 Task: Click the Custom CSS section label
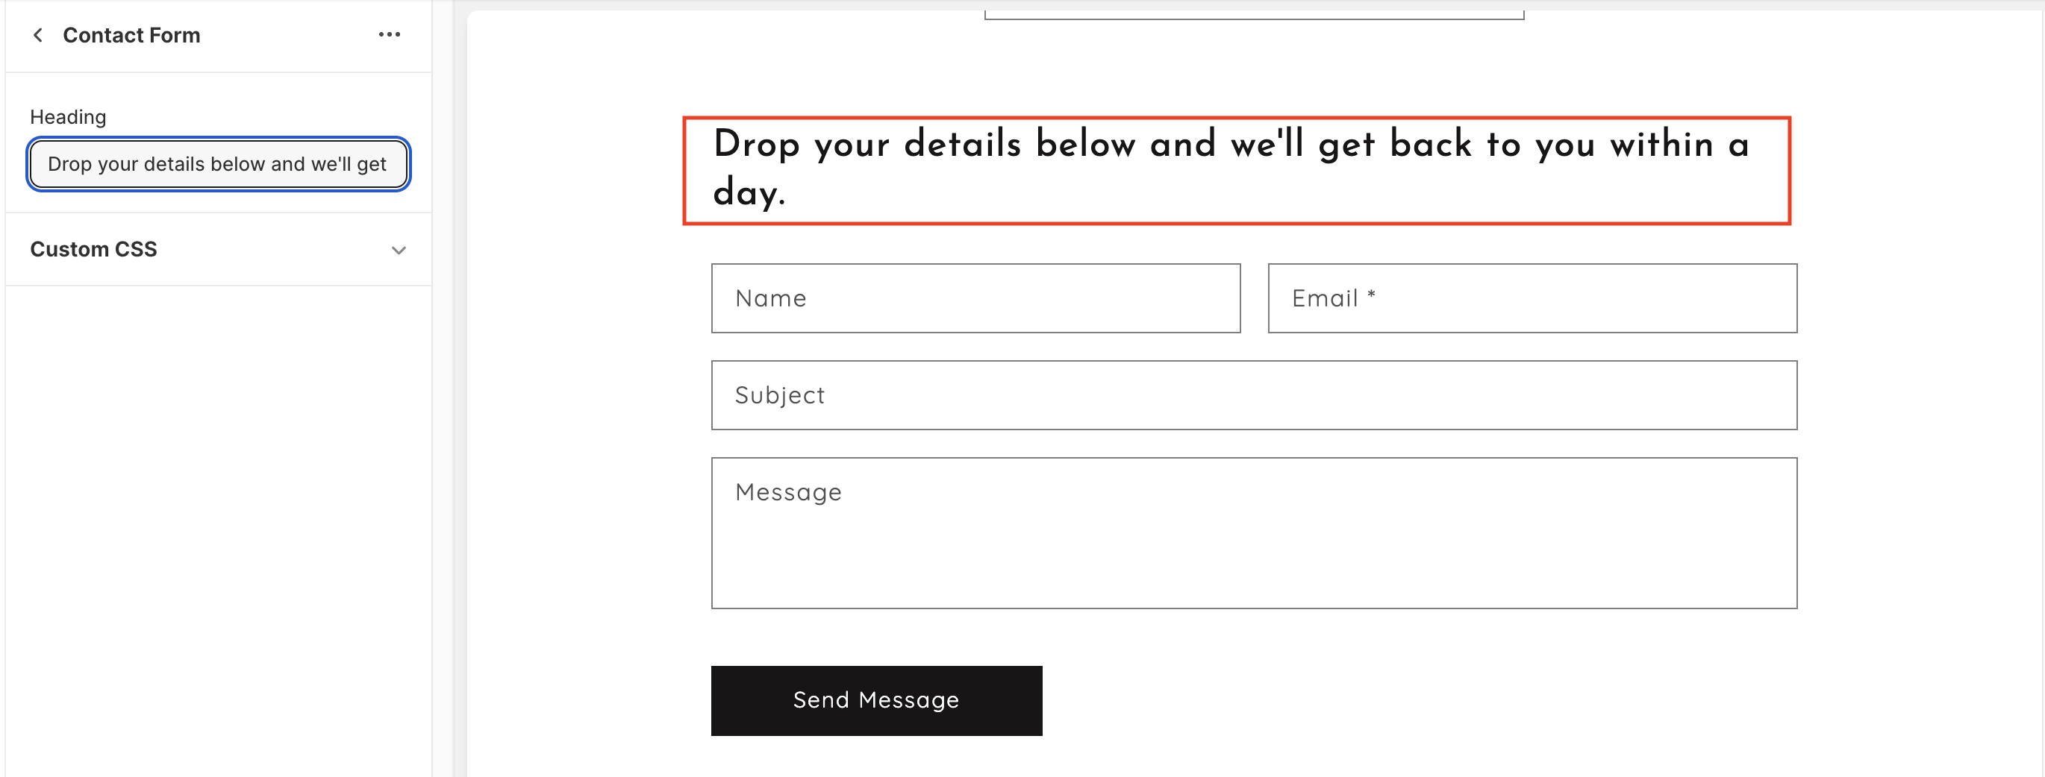click(94, 249)
